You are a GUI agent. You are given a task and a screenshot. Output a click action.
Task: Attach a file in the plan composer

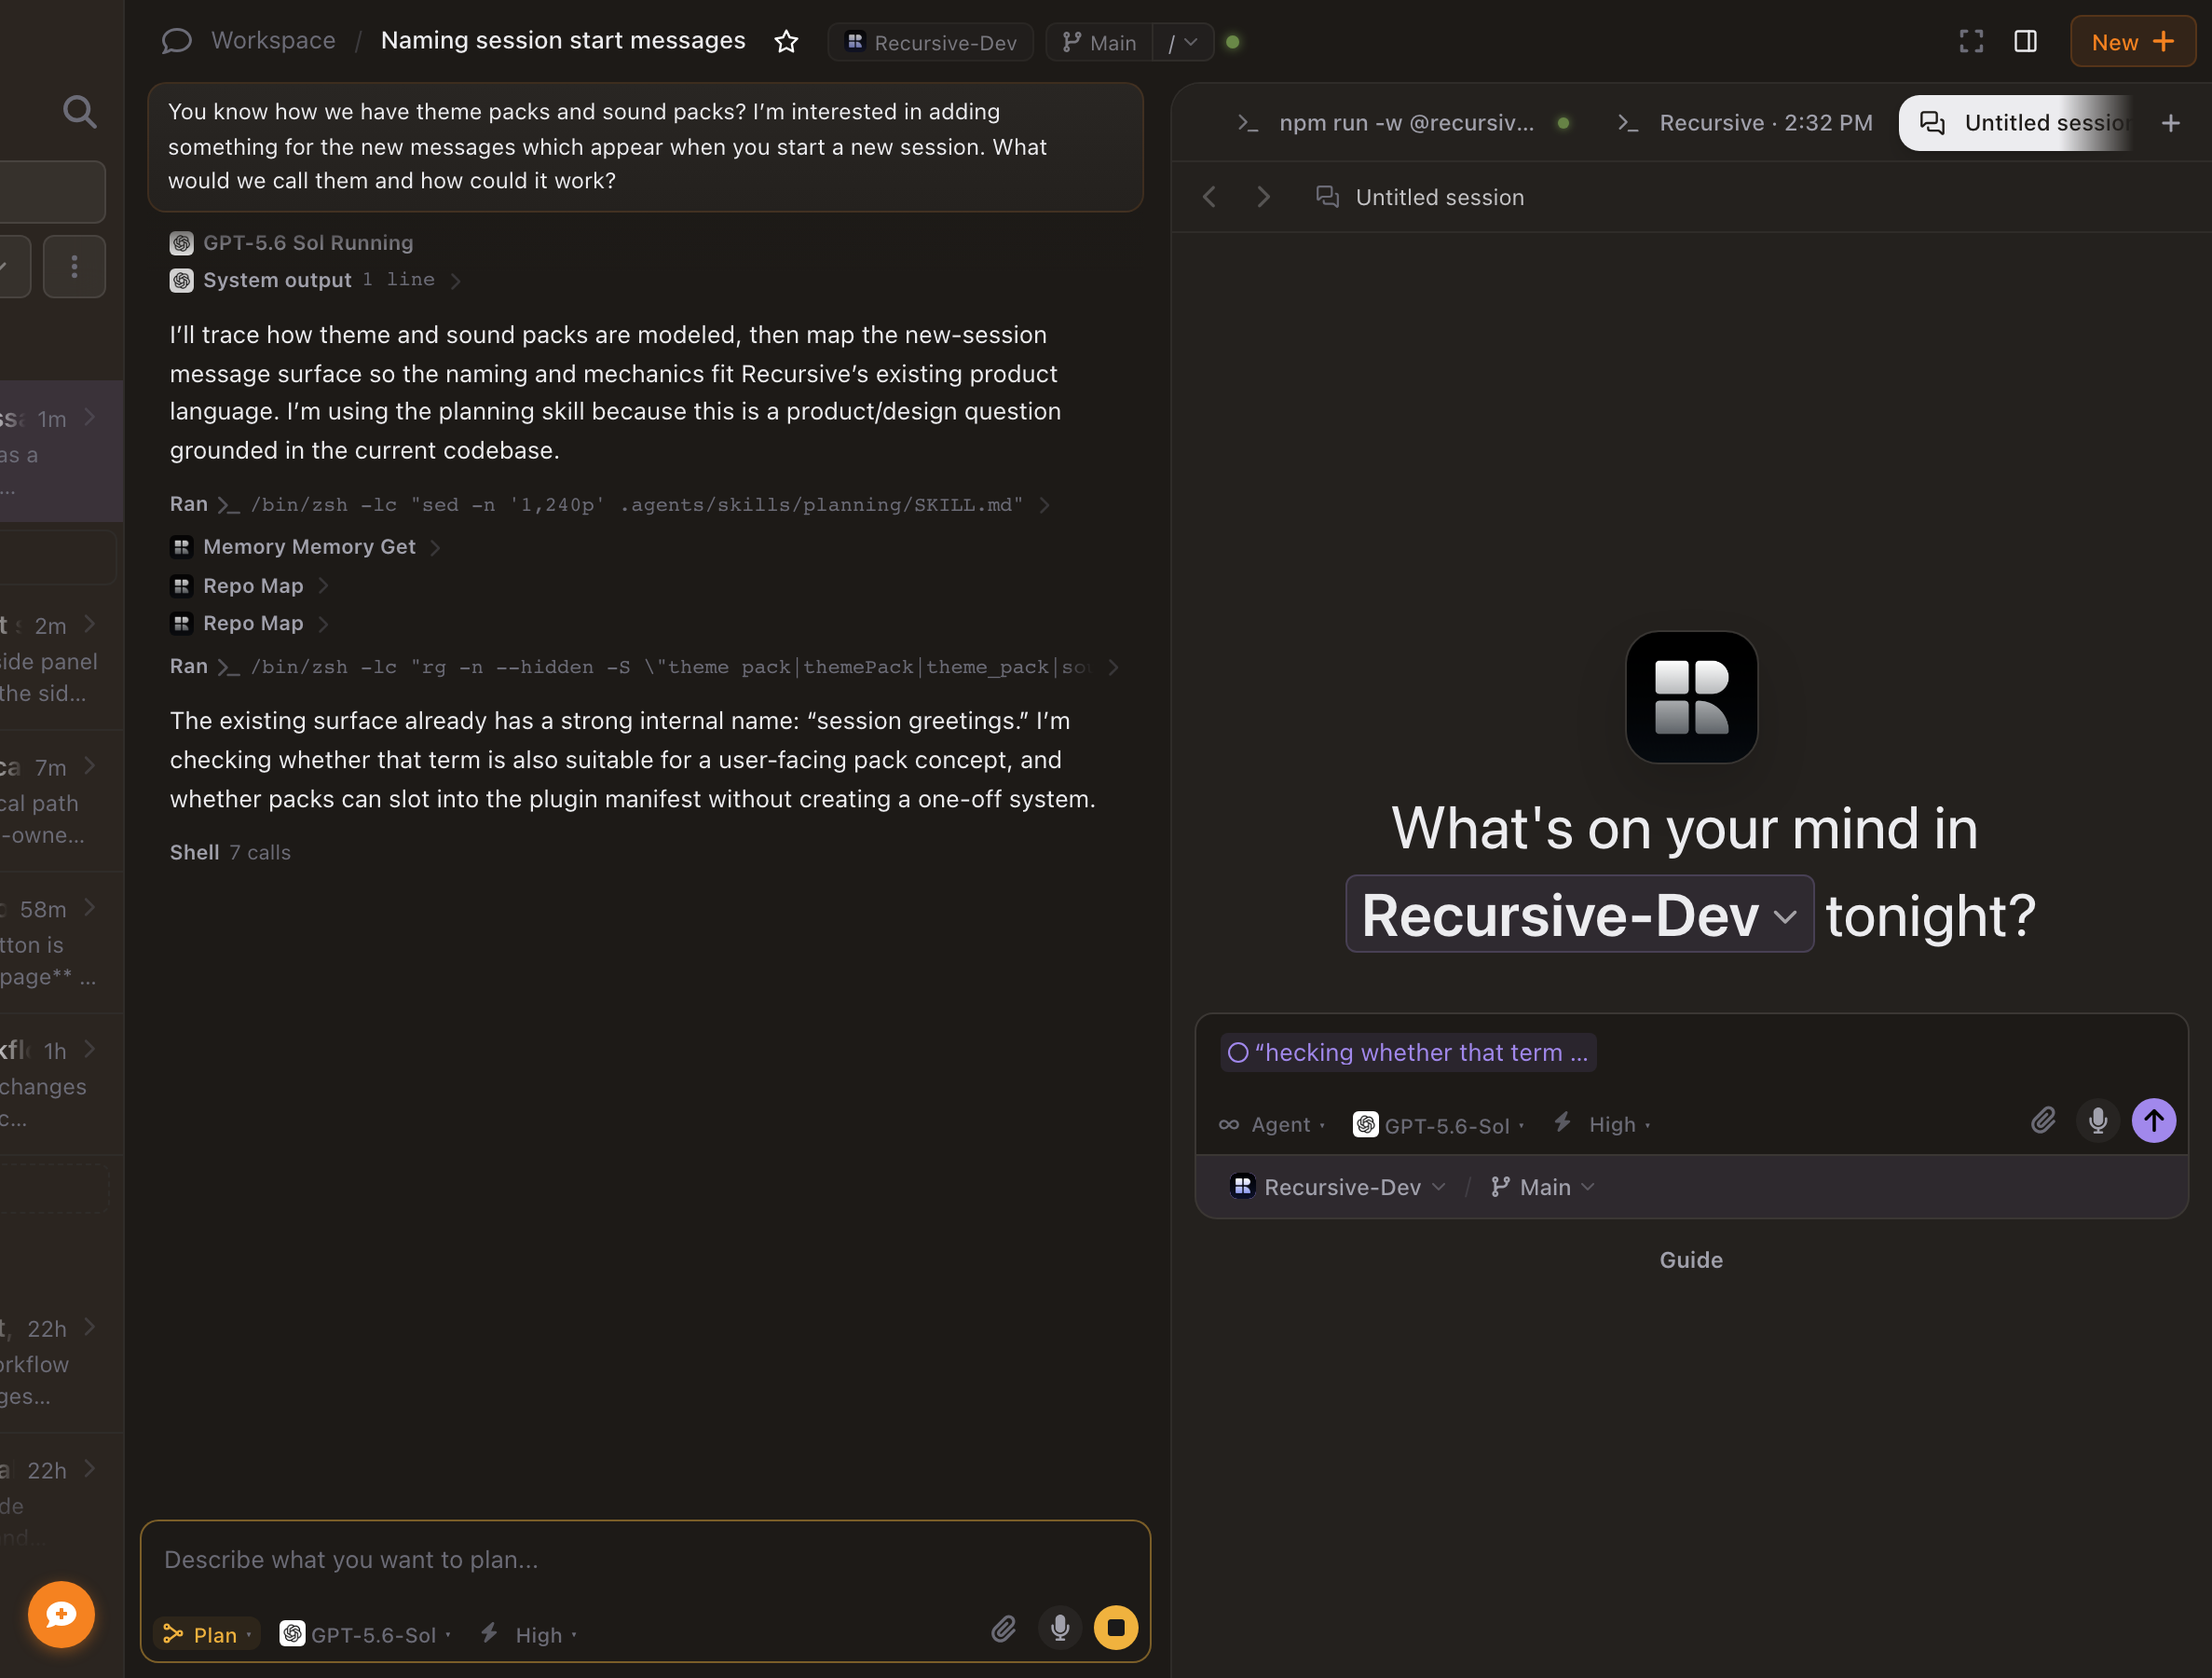pyautogui.click(x=1004, y=1628)
